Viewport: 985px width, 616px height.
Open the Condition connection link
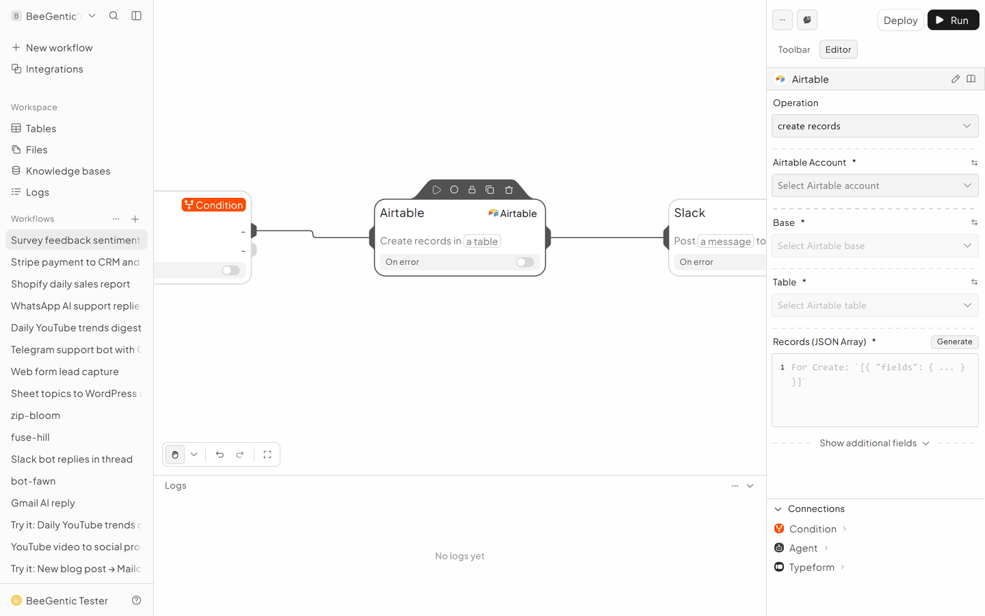[x=811, y=528]
